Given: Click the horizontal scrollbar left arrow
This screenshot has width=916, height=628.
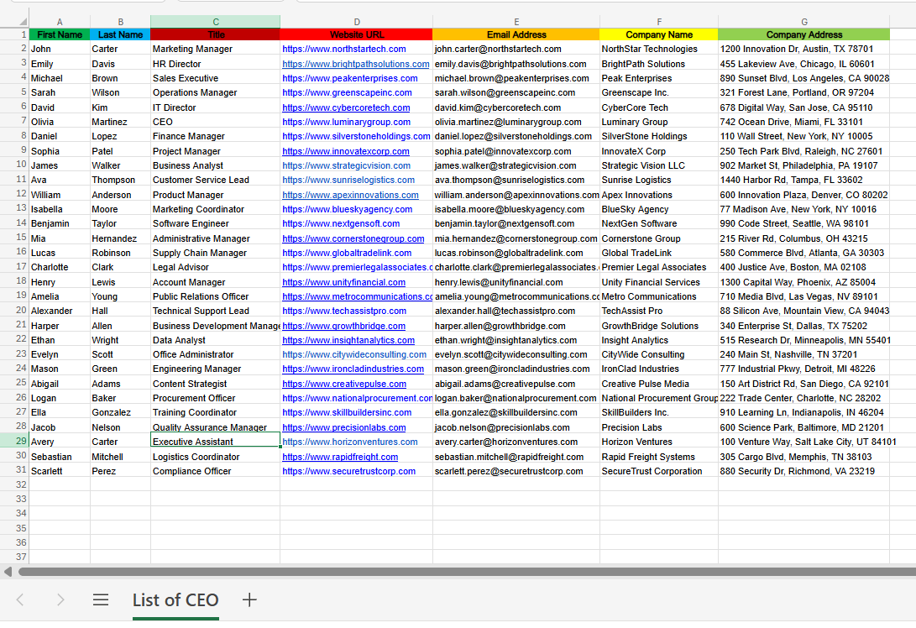Looking at the screenshot, I should [8, 572].
